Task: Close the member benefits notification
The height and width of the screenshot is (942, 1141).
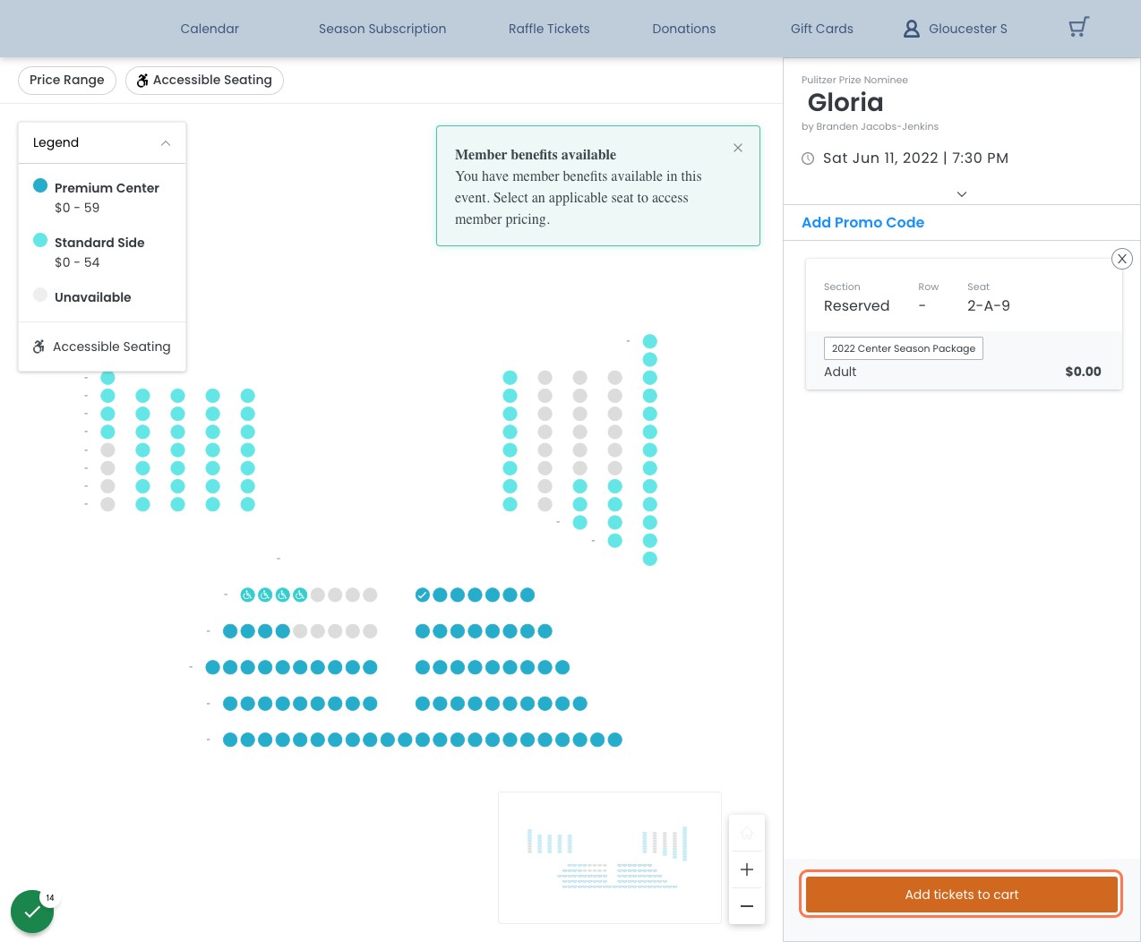Action: (738, 148)
